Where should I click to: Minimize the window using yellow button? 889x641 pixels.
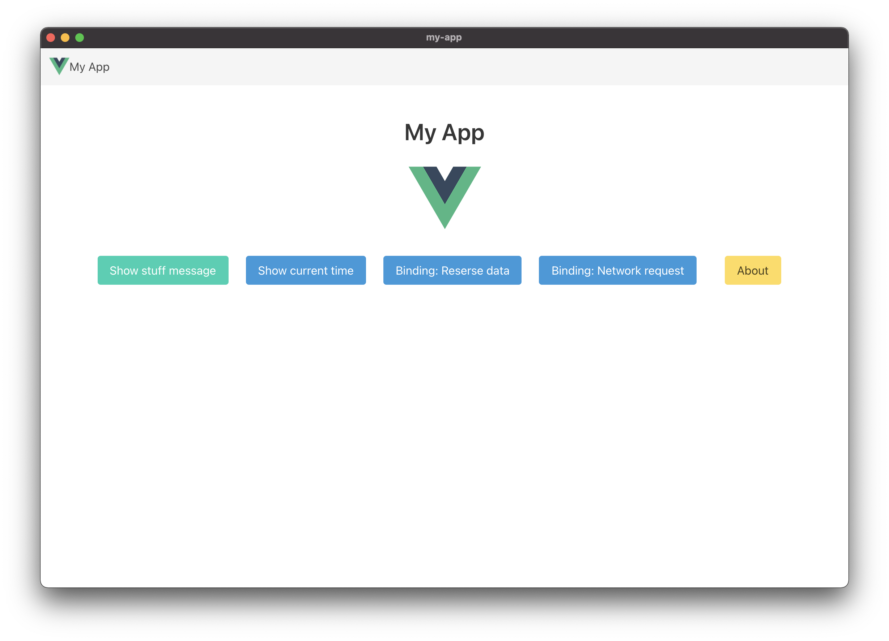point(65,38)
